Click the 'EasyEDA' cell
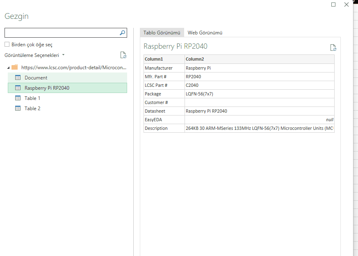 [164, 120]
